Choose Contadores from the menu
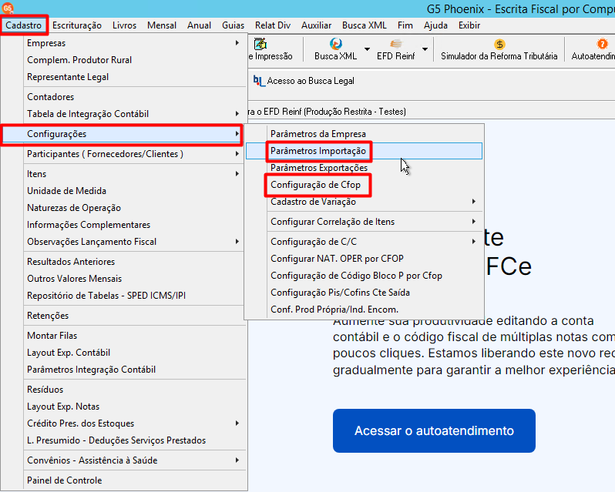615x492 pixels. [123, 97]
